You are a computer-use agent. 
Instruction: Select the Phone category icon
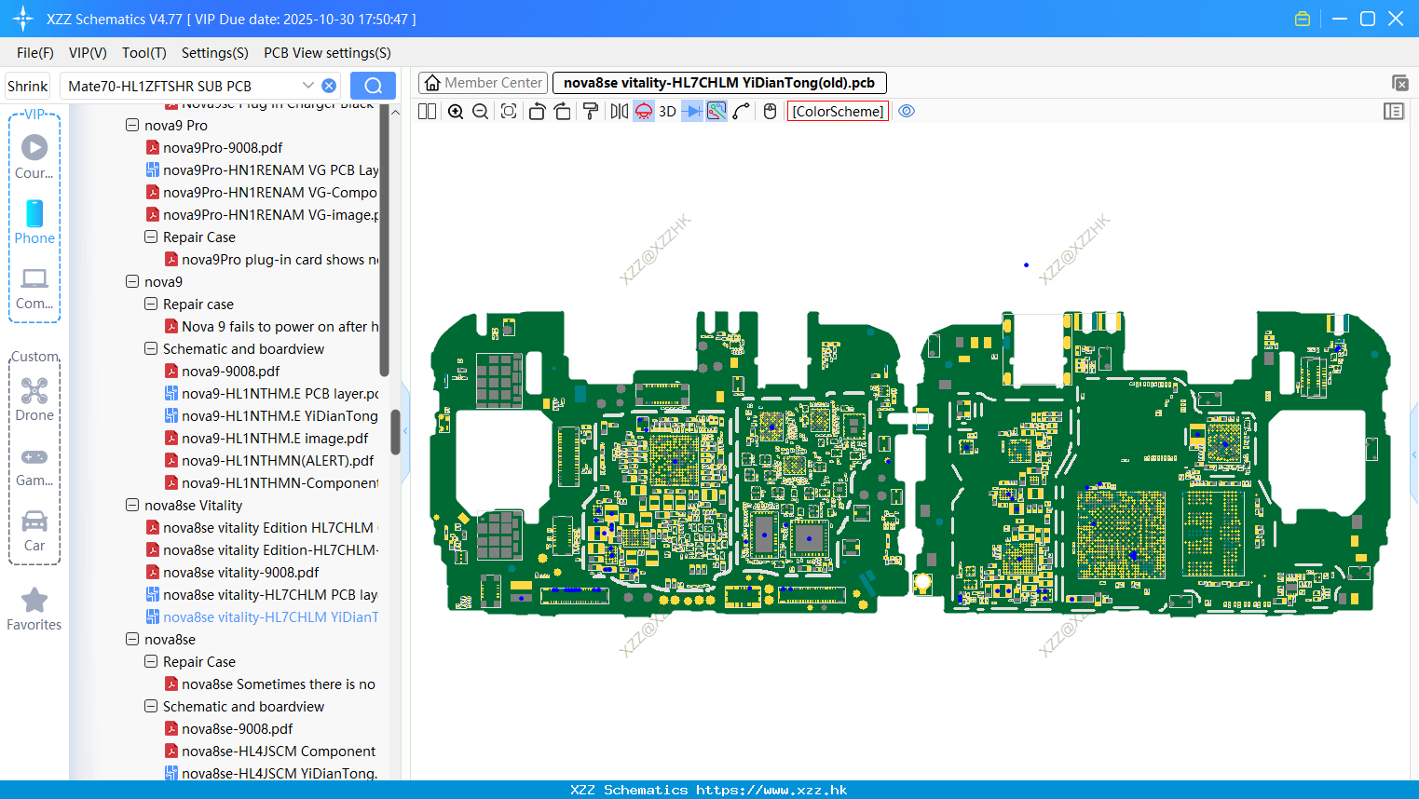pyautogui.click(x=34, y=222)
